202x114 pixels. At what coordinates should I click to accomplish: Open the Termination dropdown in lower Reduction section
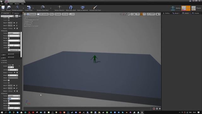click(x=14, y=96)
